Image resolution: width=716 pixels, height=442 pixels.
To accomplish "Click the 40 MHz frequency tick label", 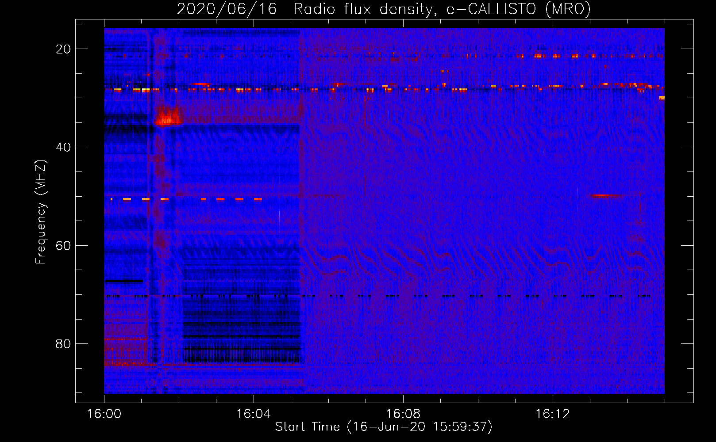I will pyautogui.click(x=63, y=147).
